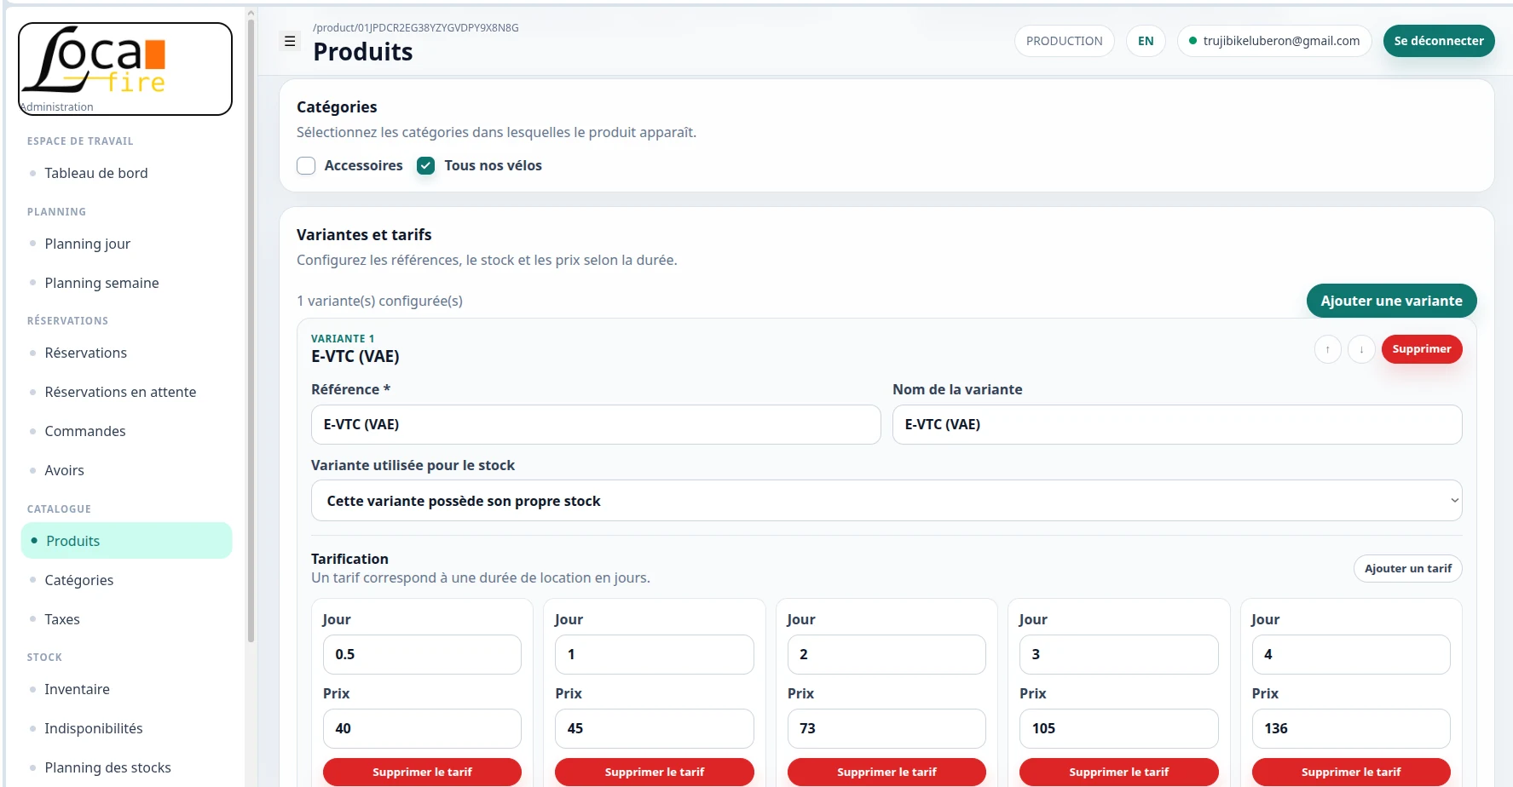Viewport: 1513px width, 787px height.
Task: Click Se déconnecter button
Action: tap(1439, 41)
